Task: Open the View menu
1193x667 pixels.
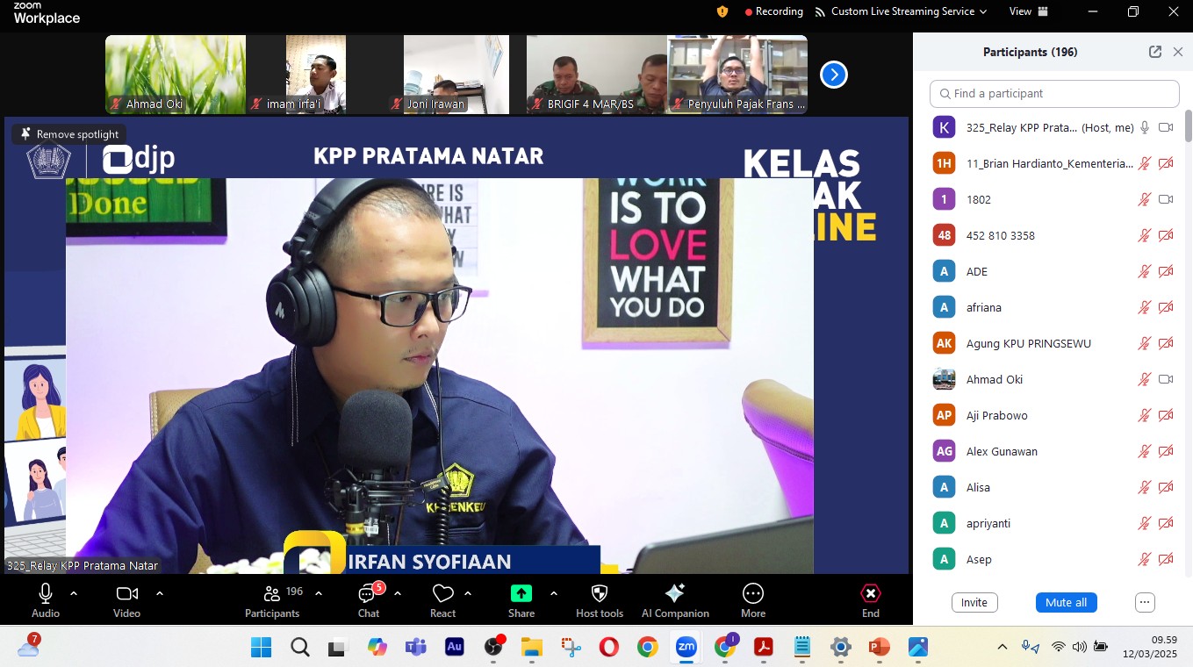Action: (x=1028, y=11)
